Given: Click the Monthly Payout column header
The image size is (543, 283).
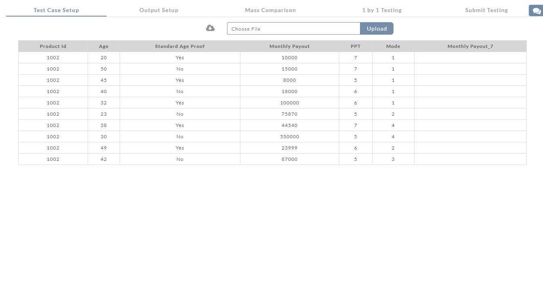Looking at the screenshot, I should pos(289,46).
